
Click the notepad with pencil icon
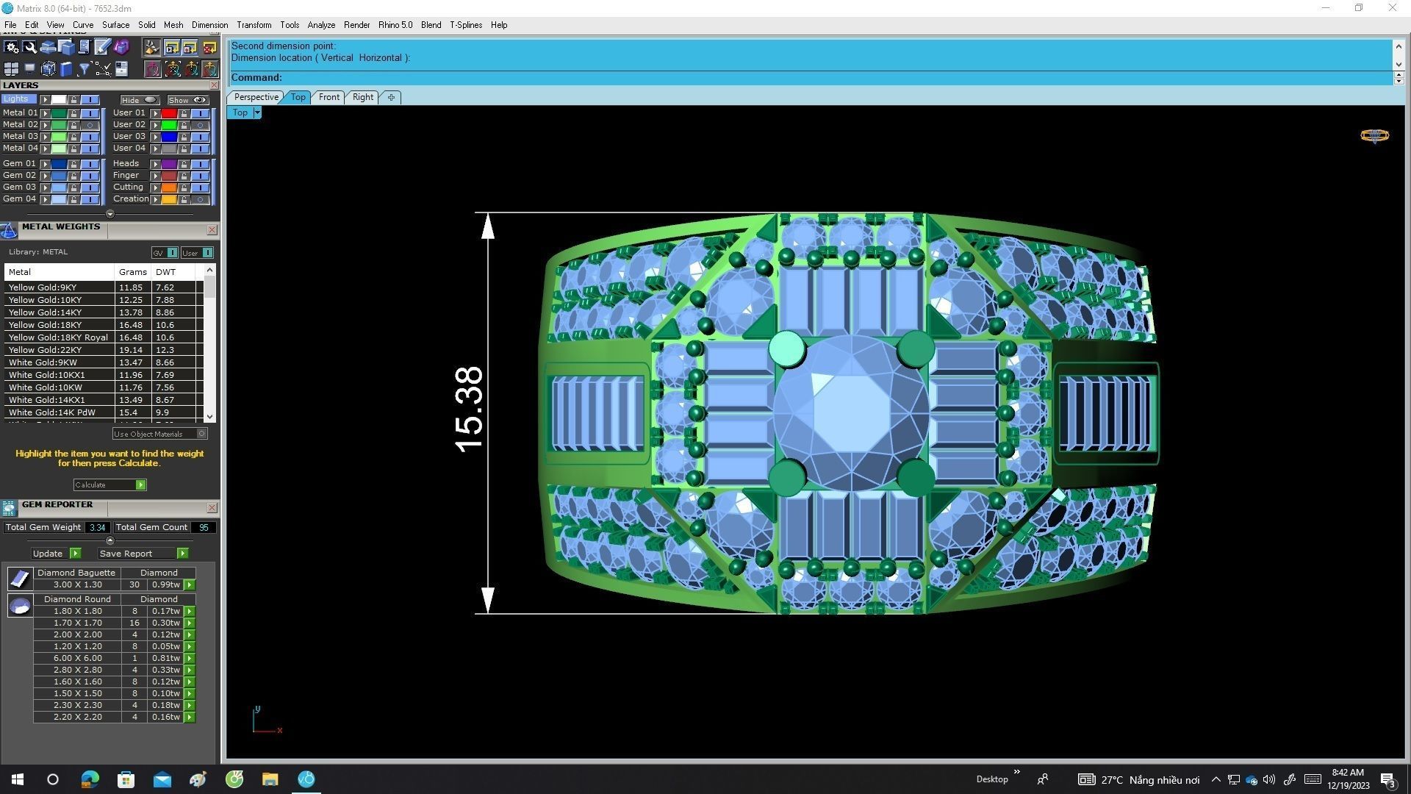click(x=102, y=47)
